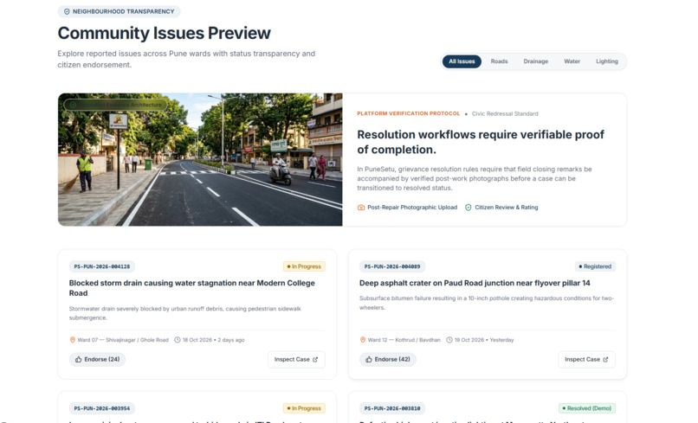Click clock icon beside 18 Oct 2026

[178, 340]
